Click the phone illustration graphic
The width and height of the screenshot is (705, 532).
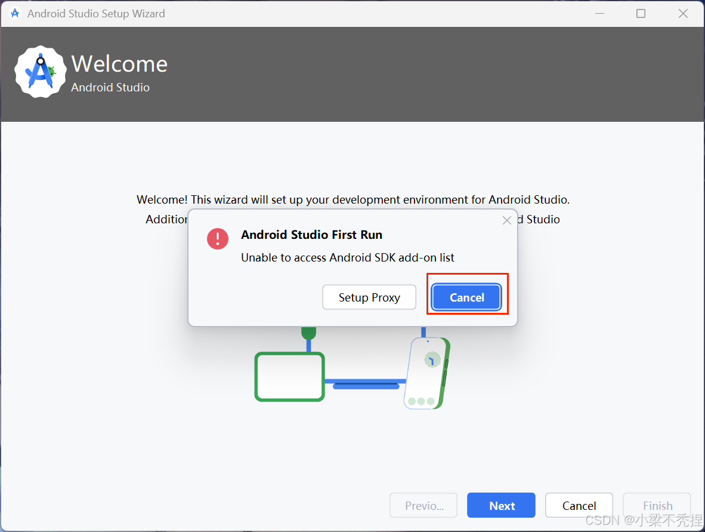pyautogui.click(x=427, y=373)
